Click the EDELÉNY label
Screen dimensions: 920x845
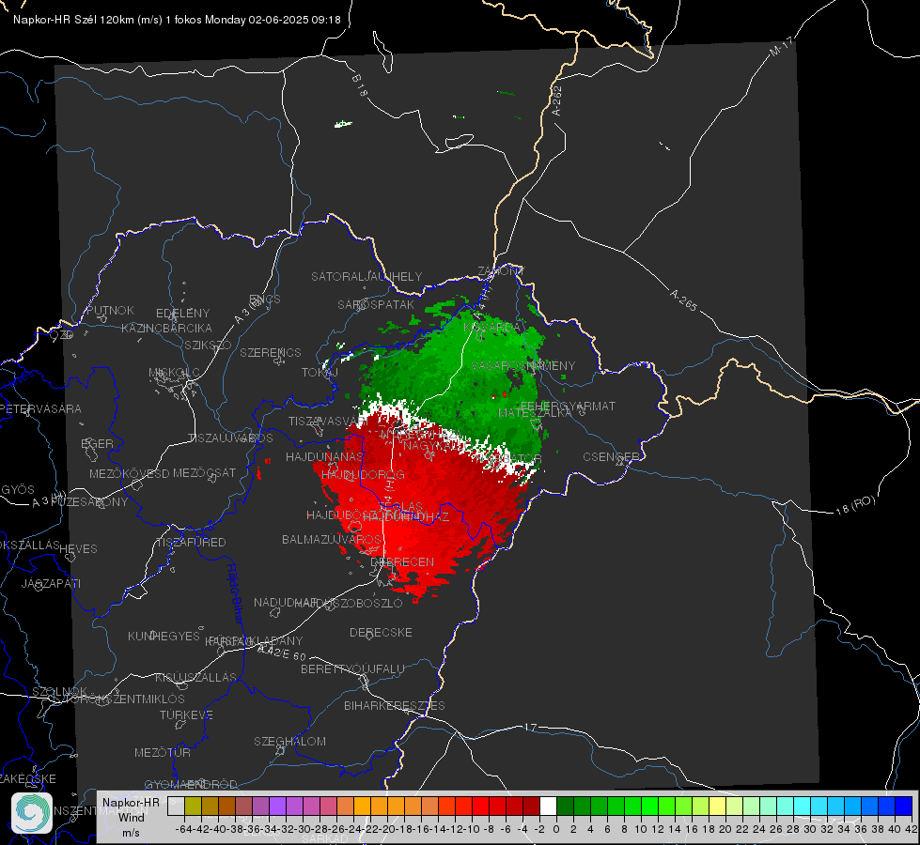[182, 314]
